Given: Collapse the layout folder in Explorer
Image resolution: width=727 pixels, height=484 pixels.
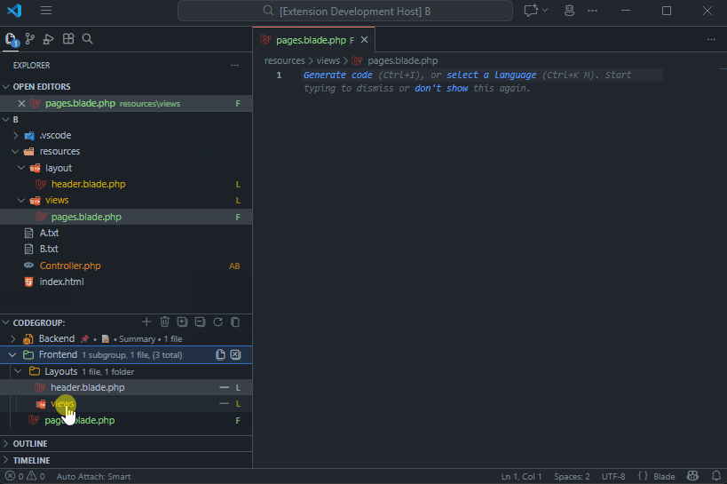Looking at the screenshot, I should pos(21,168).
